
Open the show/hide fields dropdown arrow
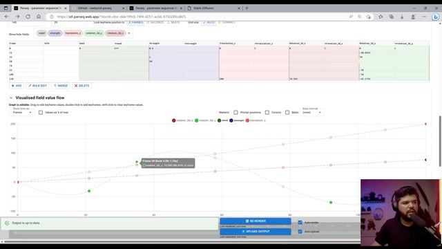click(x=129, y=33)
